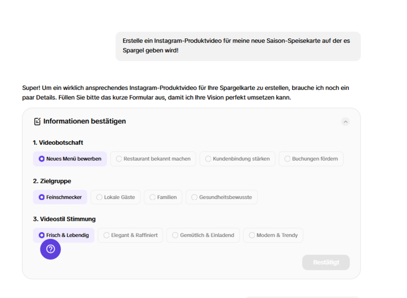
Task: Choose Elegant & Raffiniert mood
Action: pos(130,235)
